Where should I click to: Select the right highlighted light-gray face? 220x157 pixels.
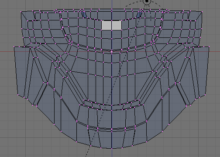click(x=117, y=25)
